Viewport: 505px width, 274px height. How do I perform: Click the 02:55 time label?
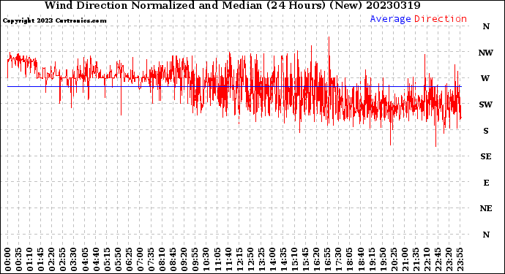(x=63, y=259)
